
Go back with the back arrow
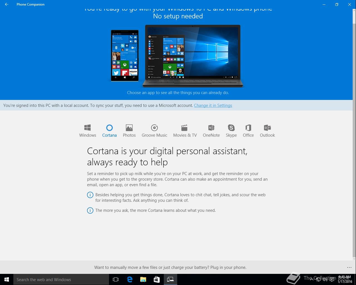click(6, 4)
